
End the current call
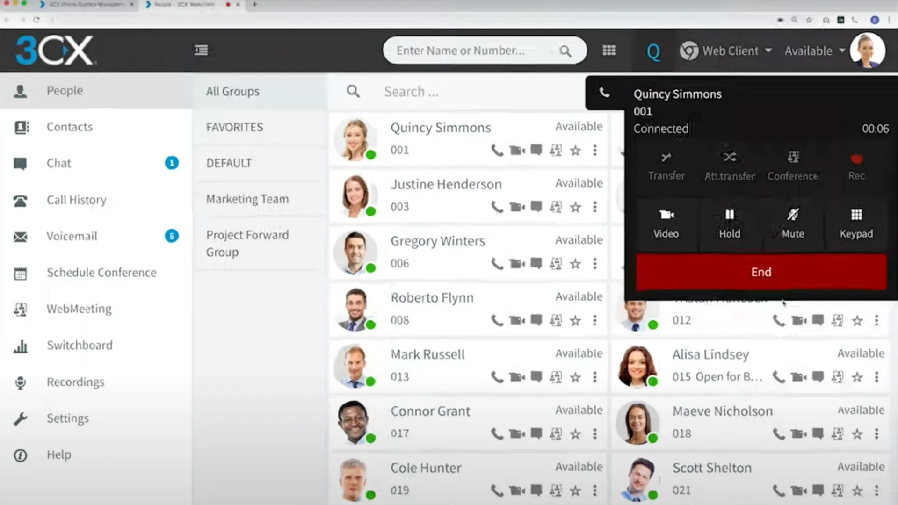point(760,272)
